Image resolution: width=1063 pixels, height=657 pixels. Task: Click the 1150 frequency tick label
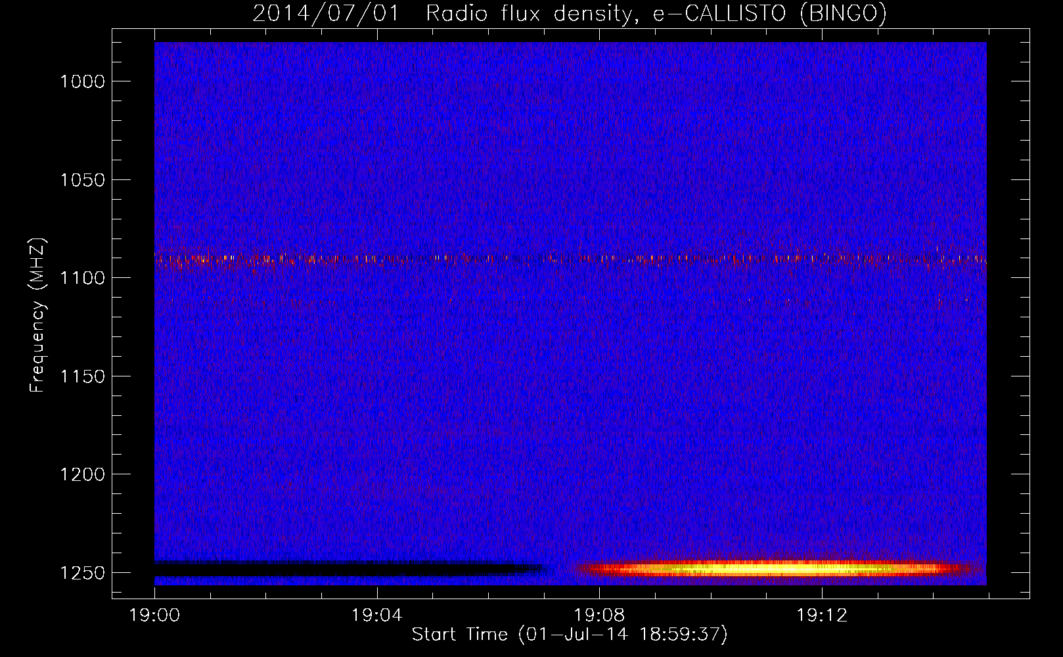[83, 376]
